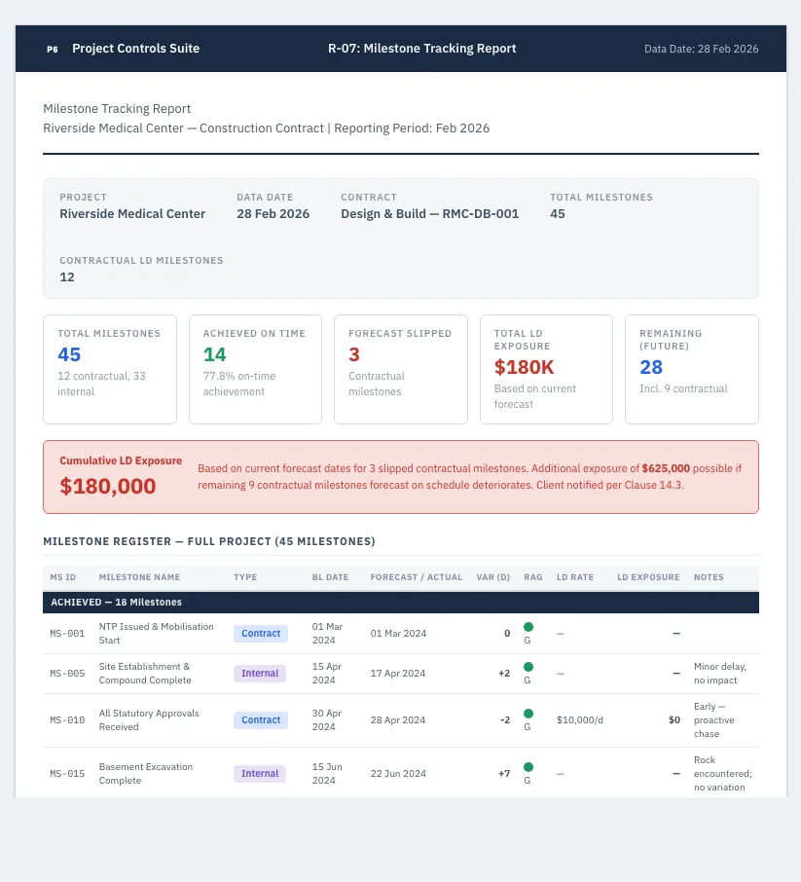This screenshot has width=801, height=882.
Task: Select the MS-010 All Statutory Approvals row
Action: (x=401, y=720)
